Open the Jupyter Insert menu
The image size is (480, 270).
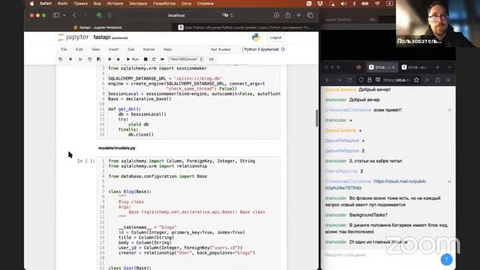[x=113, y=49]
